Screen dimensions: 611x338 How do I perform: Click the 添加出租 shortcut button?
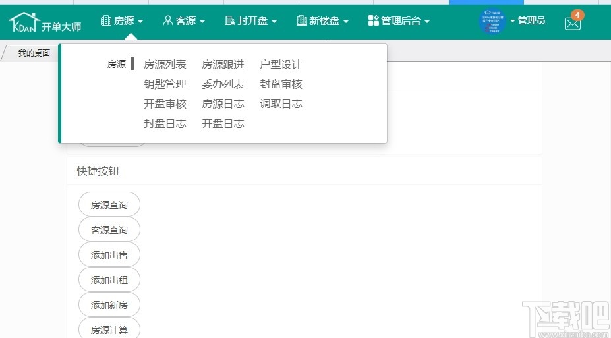109,279
